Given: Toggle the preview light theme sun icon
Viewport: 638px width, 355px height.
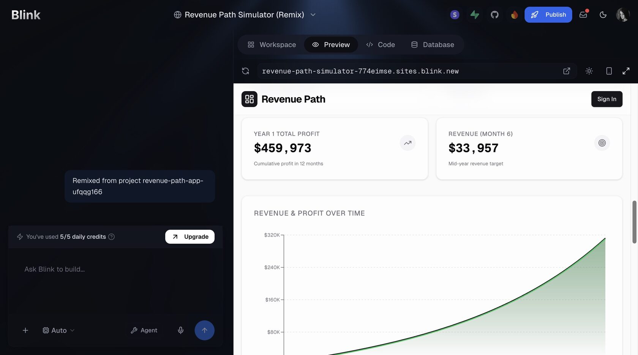Looking at the screenshot, I should pyautogui.click(x=589, y=71).
